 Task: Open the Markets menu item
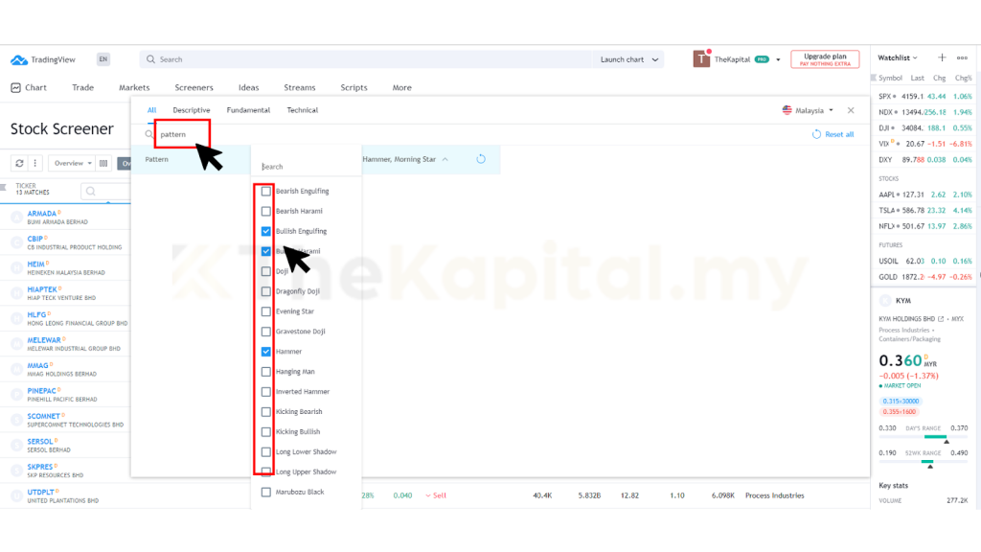coord(134,87)
